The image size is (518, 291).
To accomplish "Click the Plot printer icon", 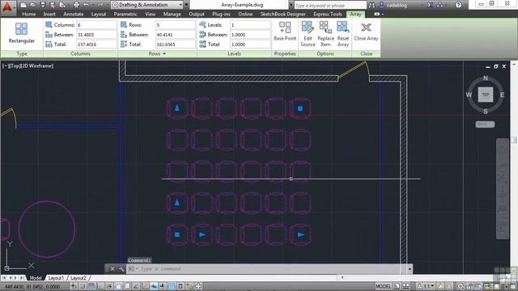I will click(x=76, y=5).
